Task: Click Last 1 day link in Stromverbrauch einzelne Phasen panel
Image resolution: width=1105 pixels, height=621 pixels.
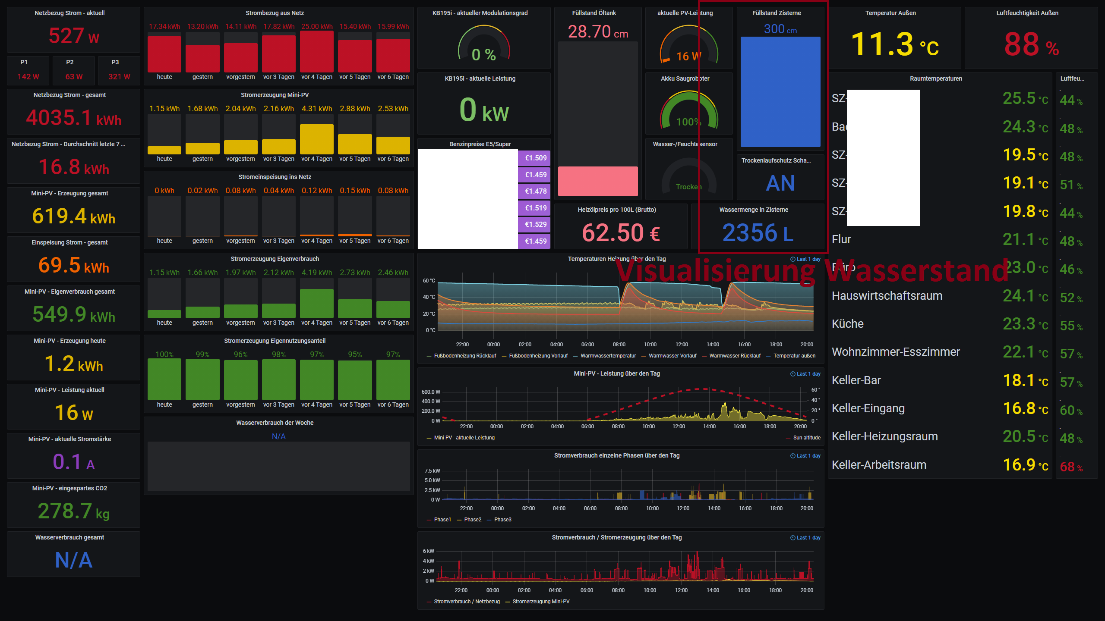Action: point(808,456)
